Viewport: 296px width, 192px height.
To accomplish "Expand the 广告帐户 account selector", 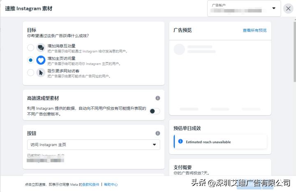I will [x=244, y=8].
